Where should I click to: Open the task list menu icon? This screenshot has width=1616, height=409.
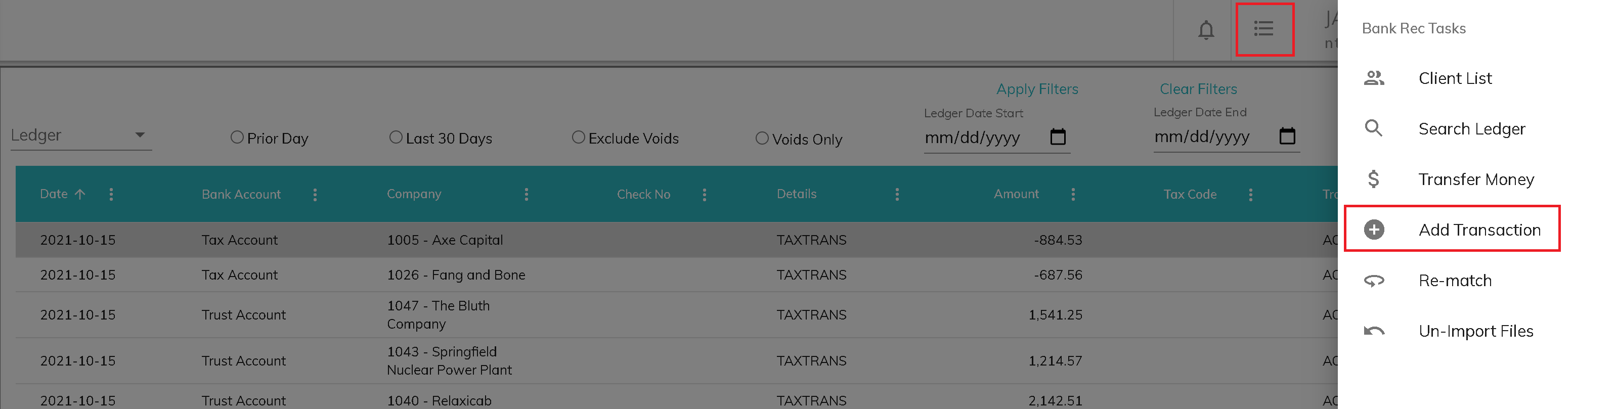tap(1263, 29)
